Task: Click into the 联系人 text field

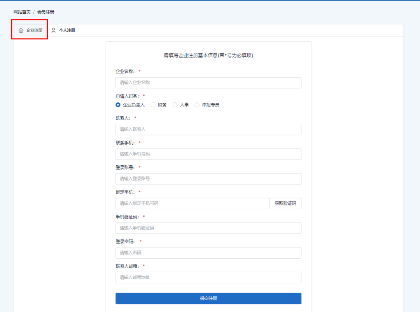Action: (208, 129)
